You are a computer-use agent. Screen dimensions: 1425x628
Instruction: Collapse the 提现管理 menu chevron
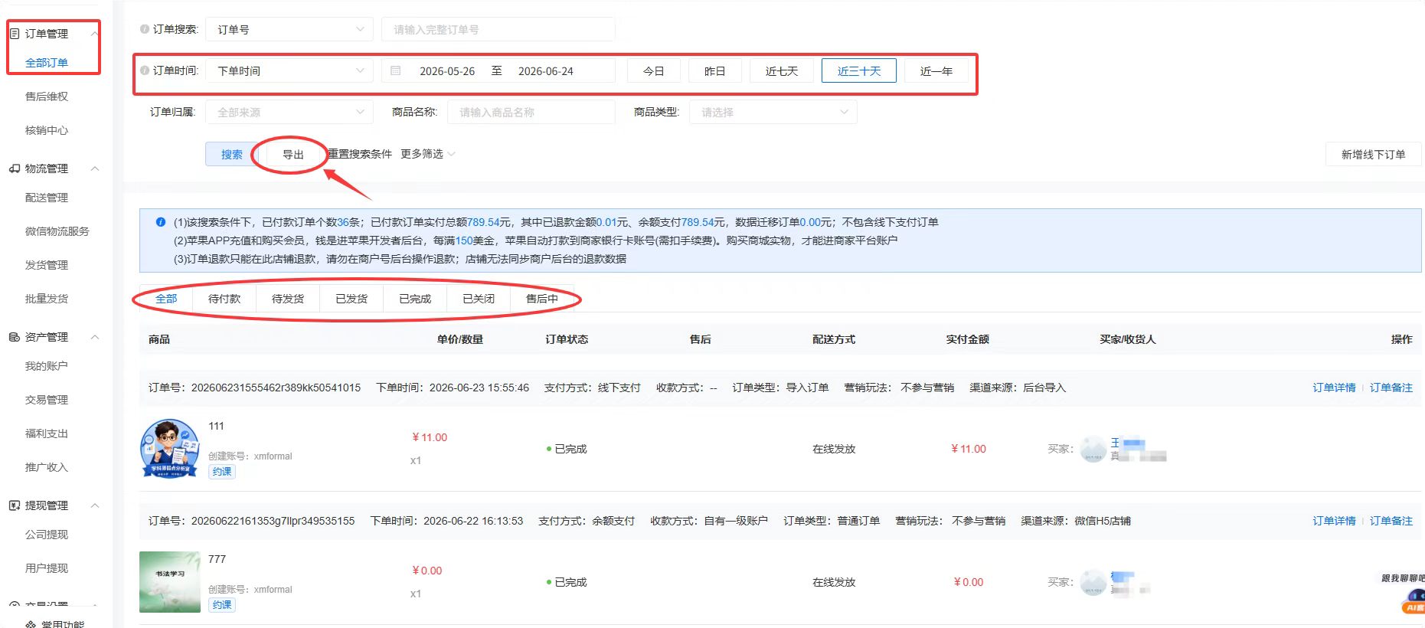tap(95, 505)
